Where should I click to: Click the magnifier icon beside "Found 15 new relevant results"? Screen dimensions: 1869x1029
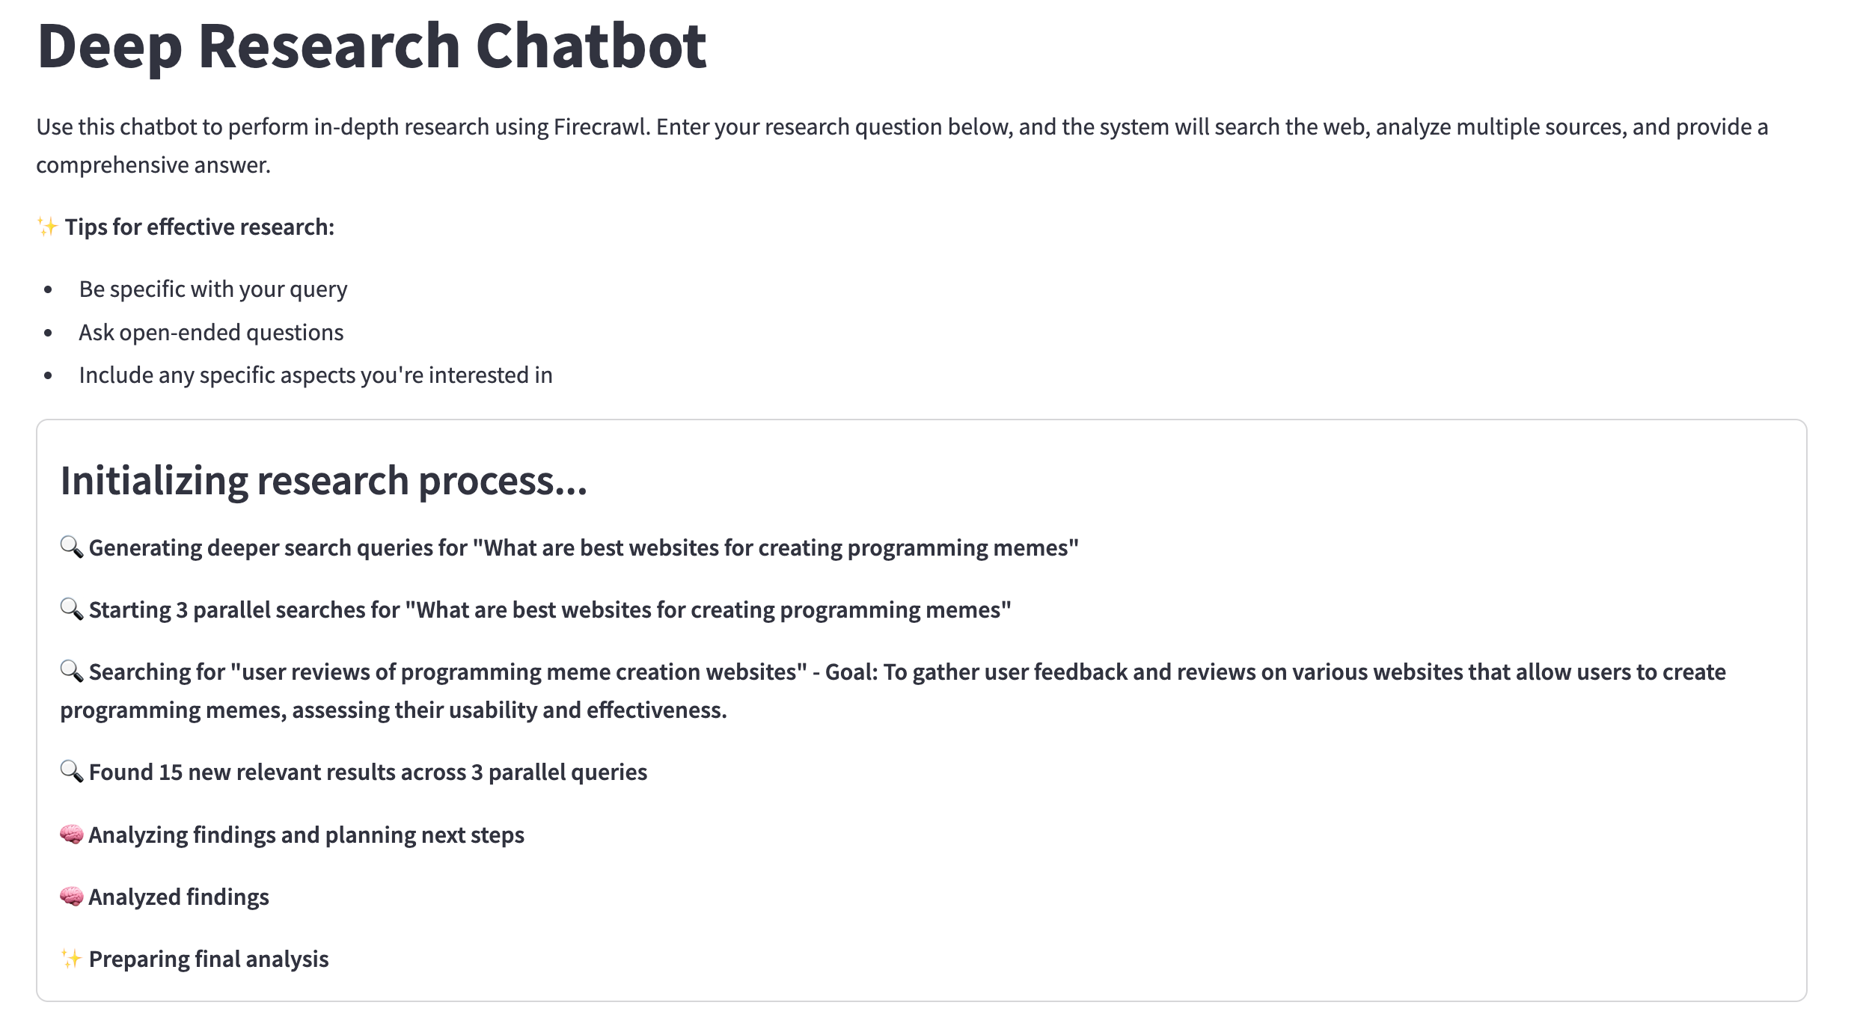72,771
